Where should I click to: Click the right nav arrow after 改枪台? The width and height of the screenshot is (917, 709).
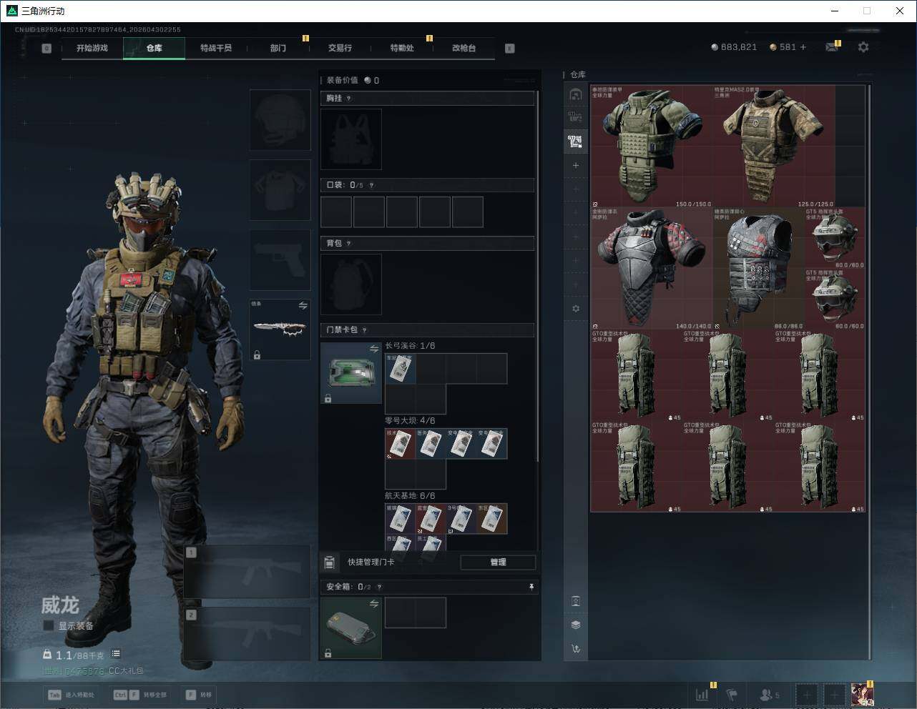(510, 48)
